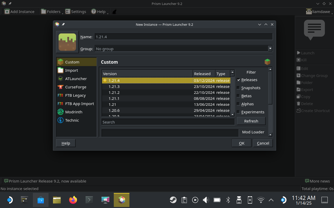Confirm the new instance with OK
This screenshot has height=208, width=334.
click(242, 143)
